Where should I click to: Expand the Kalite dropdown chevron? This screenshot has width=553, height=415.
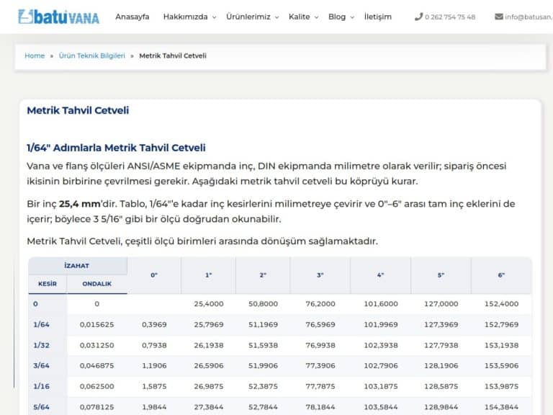click(316, 17)
